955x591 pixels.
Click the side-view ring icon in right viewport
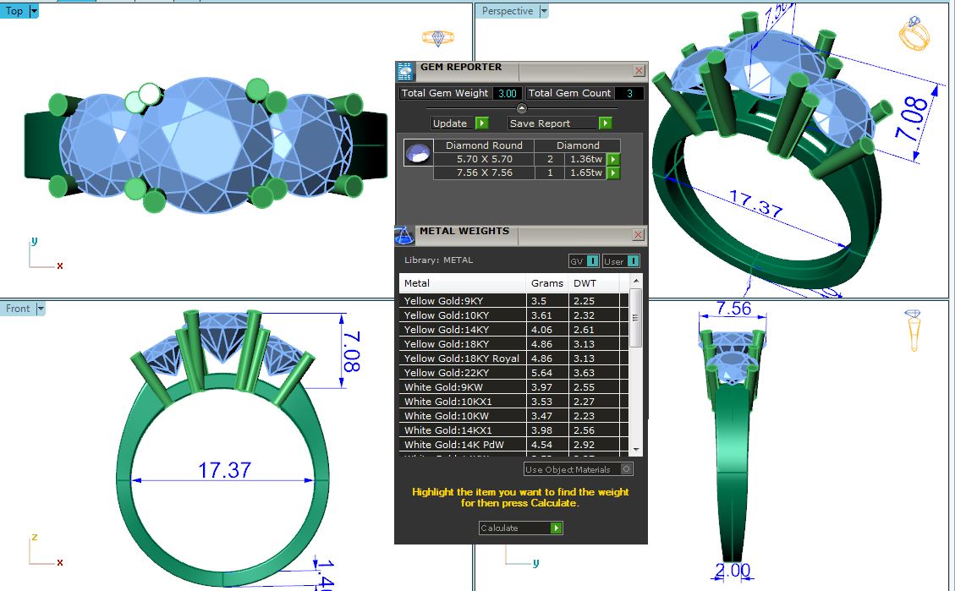[914, 330]
